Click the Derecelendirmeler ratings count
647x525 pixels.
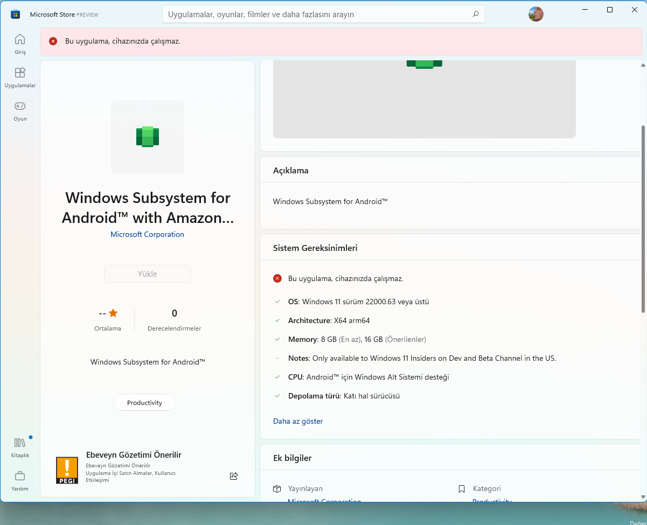[x=174, y=319]
